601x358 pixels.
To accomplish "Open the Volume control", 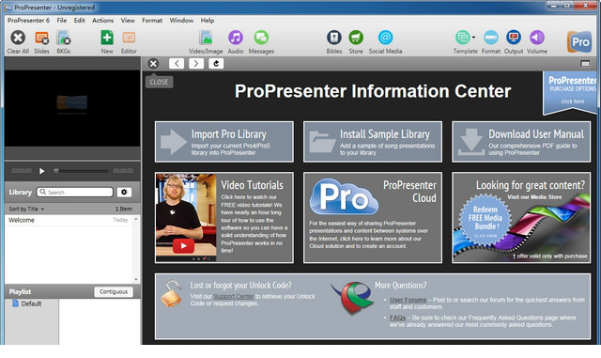I will pos(537,38).
